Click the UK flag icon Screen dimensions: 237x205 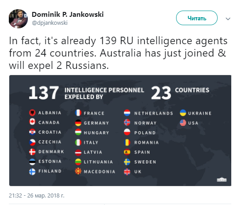[127, 171]
